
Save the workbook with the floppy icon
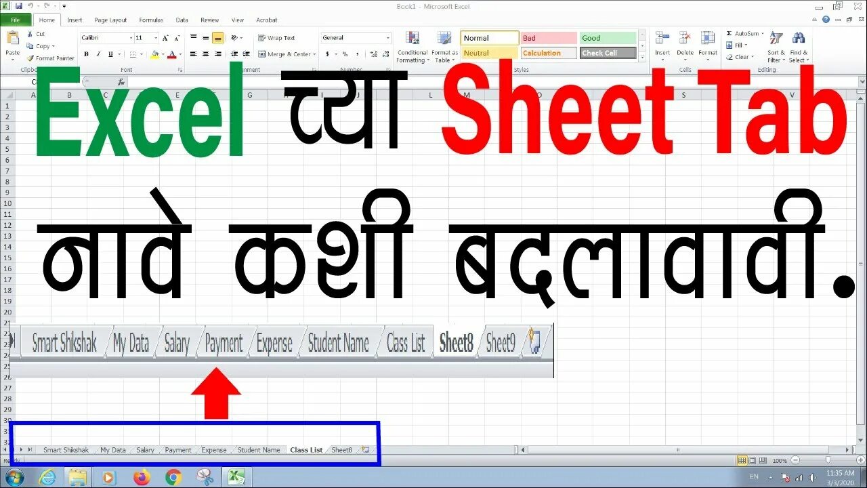18,5
